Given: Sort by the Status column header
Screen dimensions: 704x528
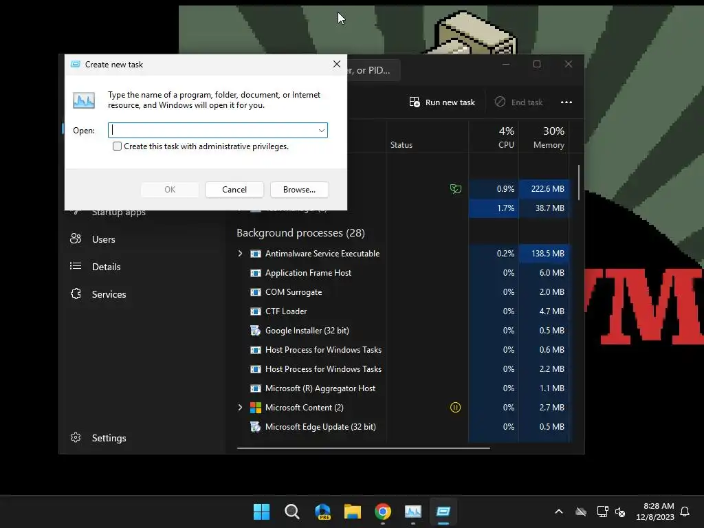Looking at the screenshot, I should [x=427, y=137].
